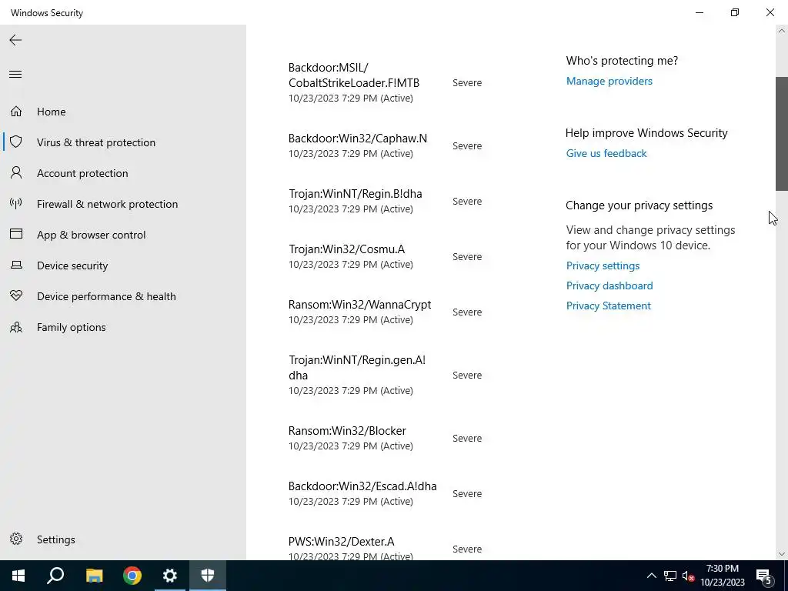
Task: Open App & browser control page
Action: coord(91,235)
